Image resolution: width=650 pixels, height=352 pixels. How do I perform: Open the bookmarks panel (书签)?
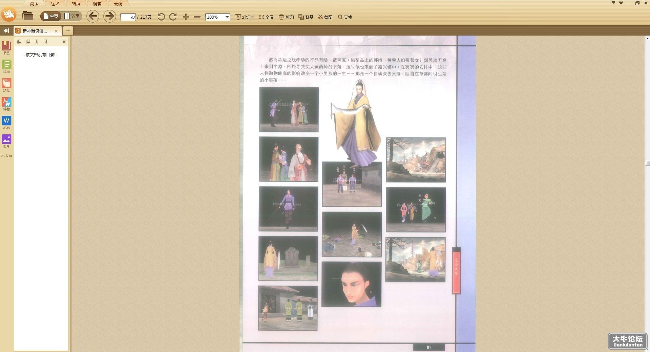pyautogui.click(x=6, y=47)
